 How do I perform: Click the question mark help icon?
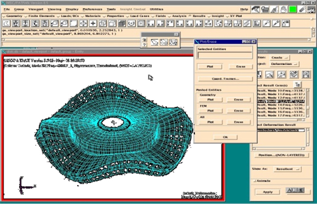pyautogui.click(x=144, y=44)
